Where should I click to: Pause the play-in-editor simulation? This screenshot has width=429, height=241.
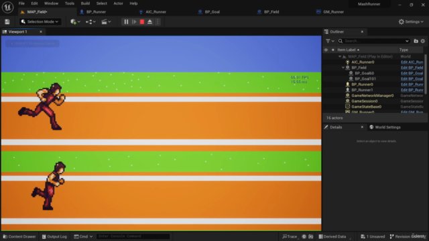pyautogui.click(x=126, y=21)
